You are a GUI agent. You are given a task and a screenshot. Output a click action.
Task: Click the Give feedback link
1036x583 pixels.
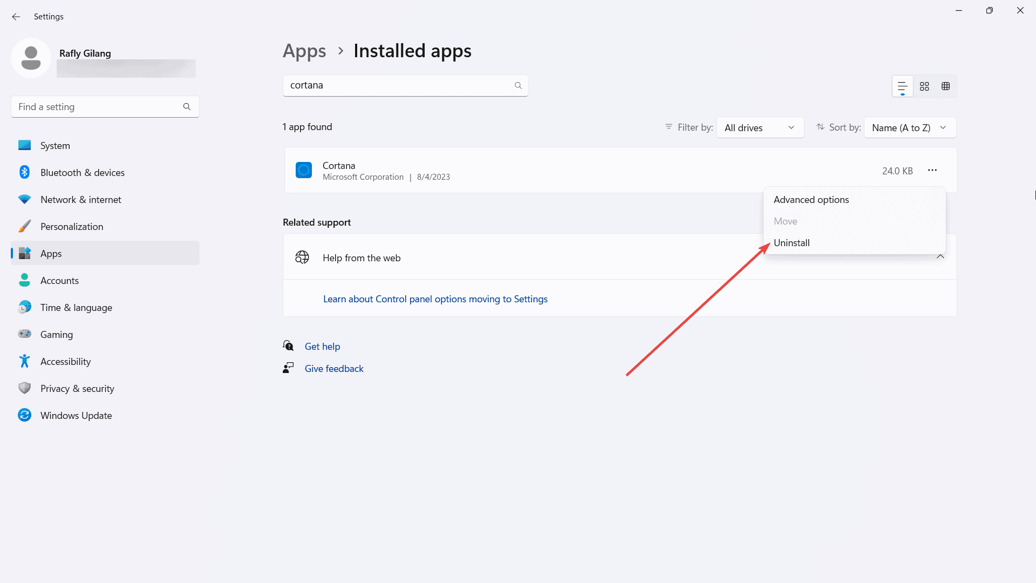[x=334, y=369]
